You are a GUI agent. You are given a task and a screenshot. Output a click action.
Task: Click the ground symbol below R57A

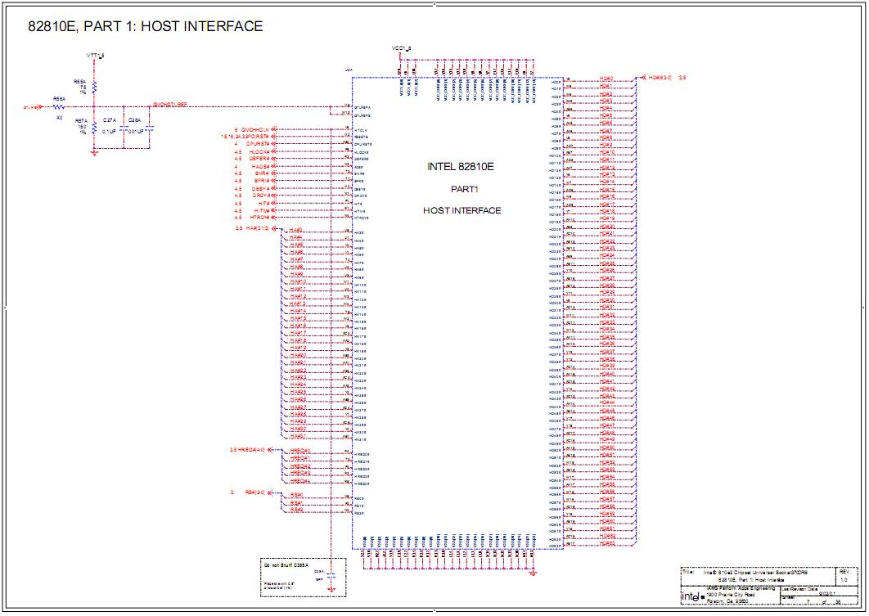coord(94,153)
